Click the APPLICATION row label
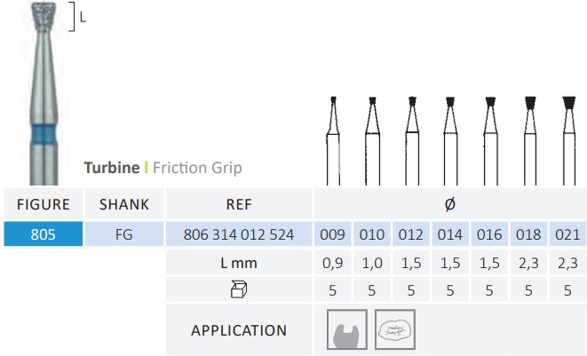Viewport: 587px width, 356px height. [x=239, y=329]
